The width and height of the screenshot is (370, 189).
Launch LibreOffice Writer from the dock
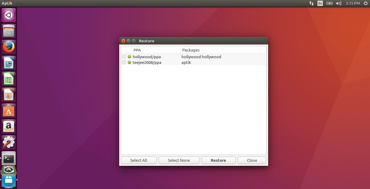pos(8,63)
